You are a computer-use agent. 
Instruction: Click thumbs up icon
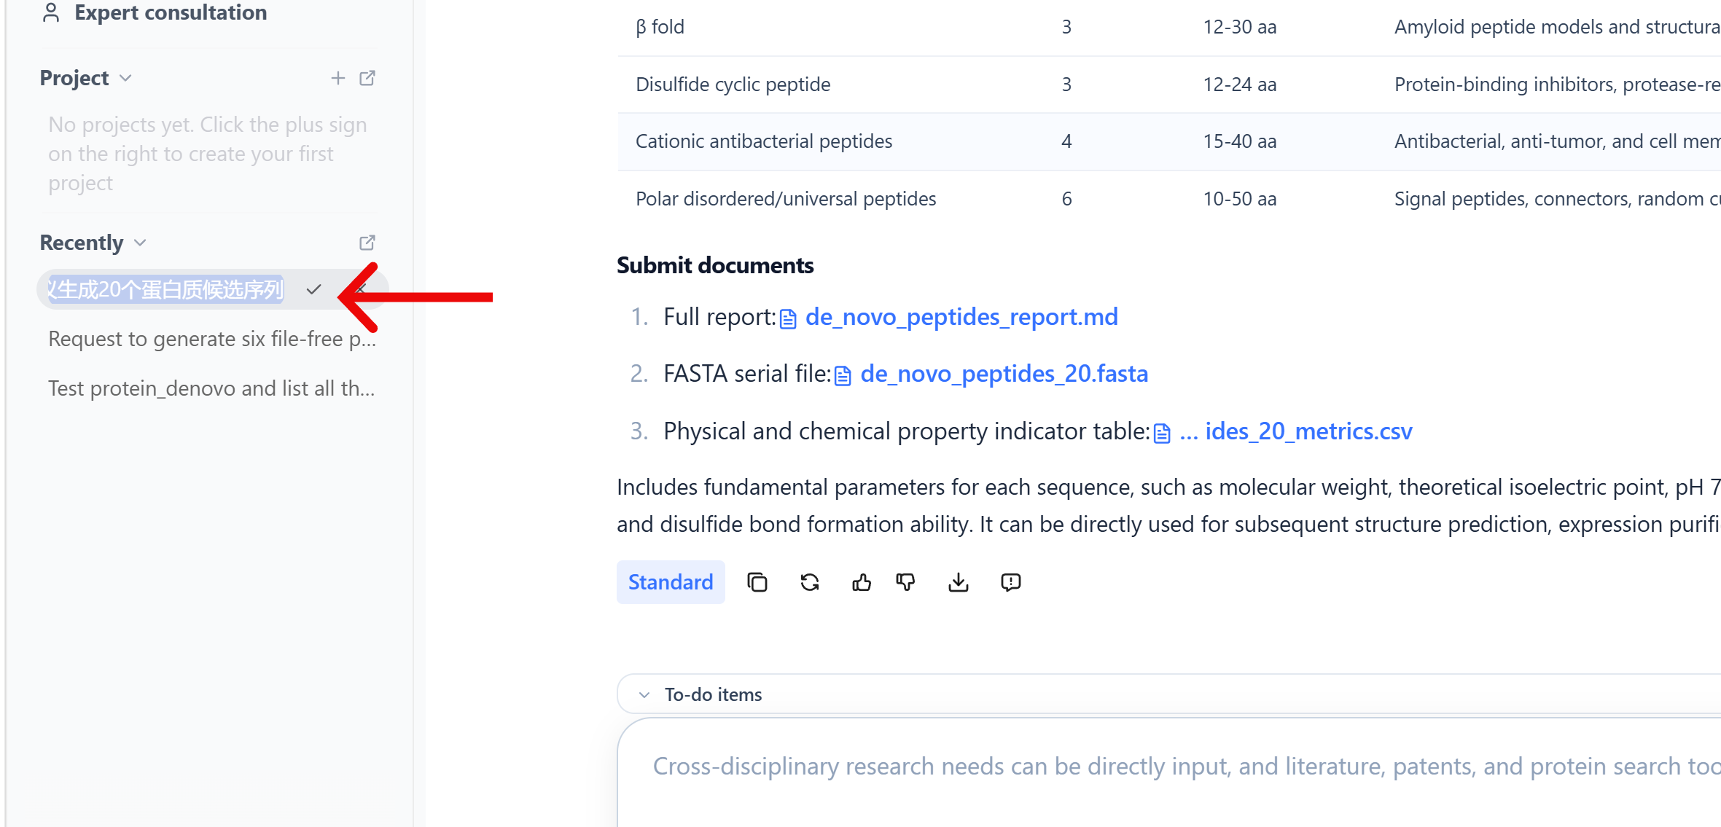pyautogui.click(x=862, y=582)
